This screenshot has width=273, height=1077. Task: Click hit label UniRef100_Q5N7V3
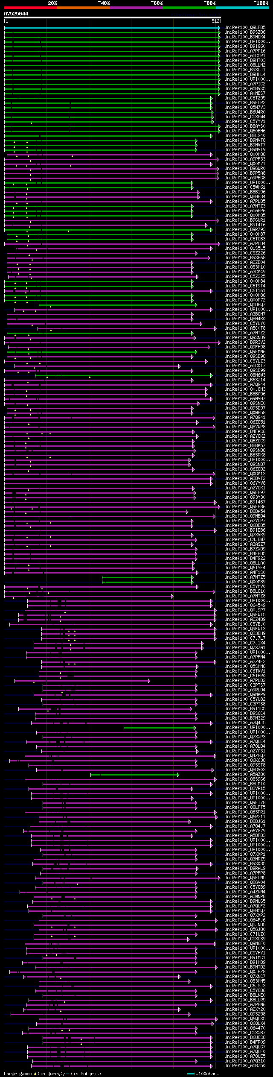(245, 108)
